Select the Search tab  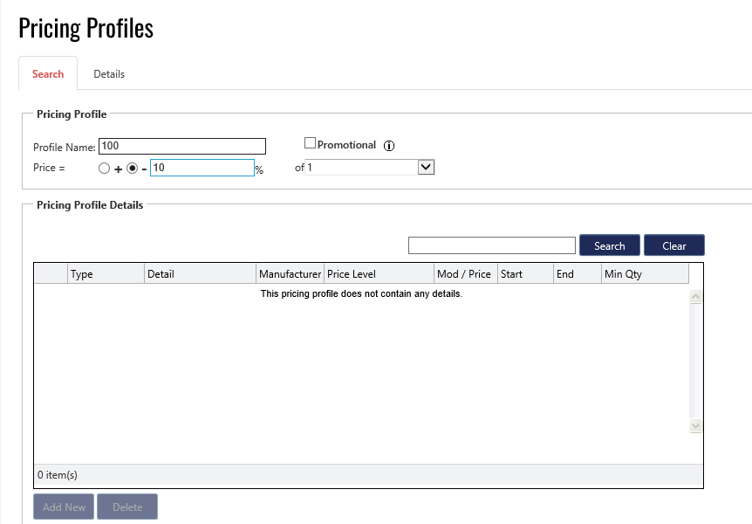click(48, 74)
